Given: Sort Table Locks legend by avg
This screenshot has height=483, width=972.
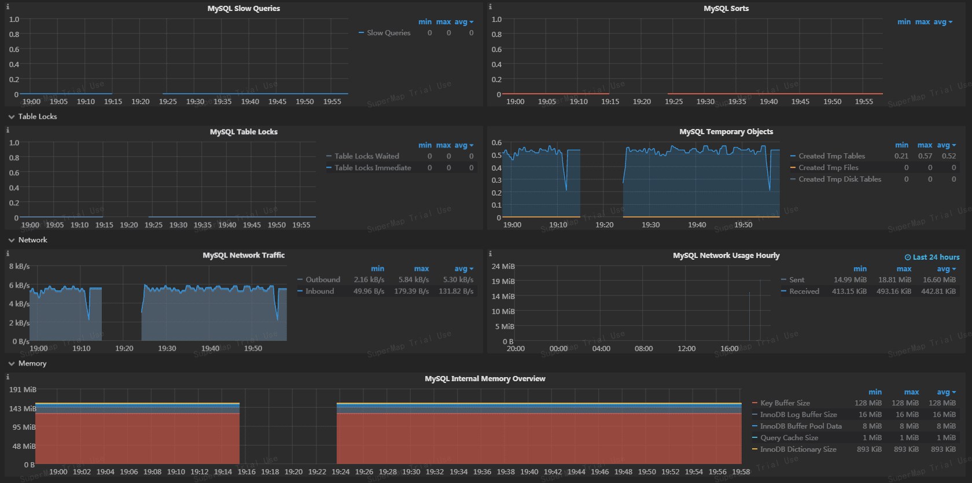Looking at the screenshot, I should tap(463, 145).
